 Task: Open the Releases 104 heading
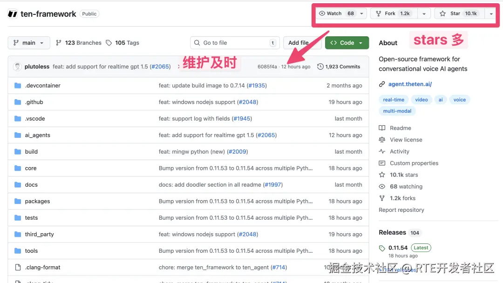coord(400,232)
